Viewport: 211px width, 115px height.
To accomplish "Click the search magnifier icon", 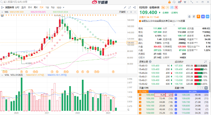I will click(x=2, y=2).
